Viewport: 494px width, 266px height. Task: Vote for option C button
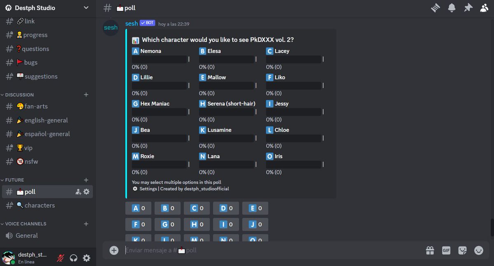pyautogui.click(x=197, y=208)
